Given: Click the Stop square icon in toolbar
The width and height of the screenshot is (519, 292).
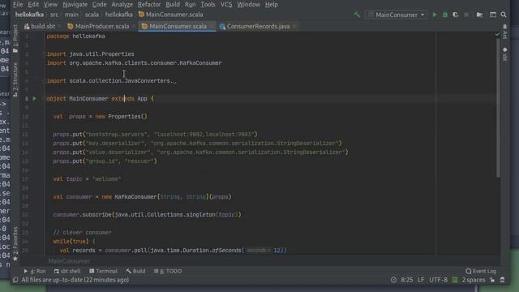Looking at the screenshot, I should tap(466, 15).
